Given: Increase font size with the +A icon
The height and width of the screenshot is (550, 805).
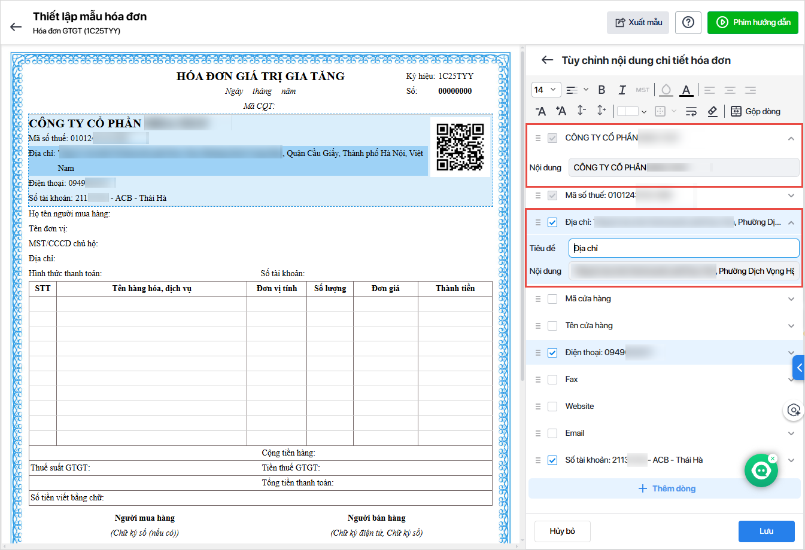Looking at the screenshot, I should (x=561, y=111).
